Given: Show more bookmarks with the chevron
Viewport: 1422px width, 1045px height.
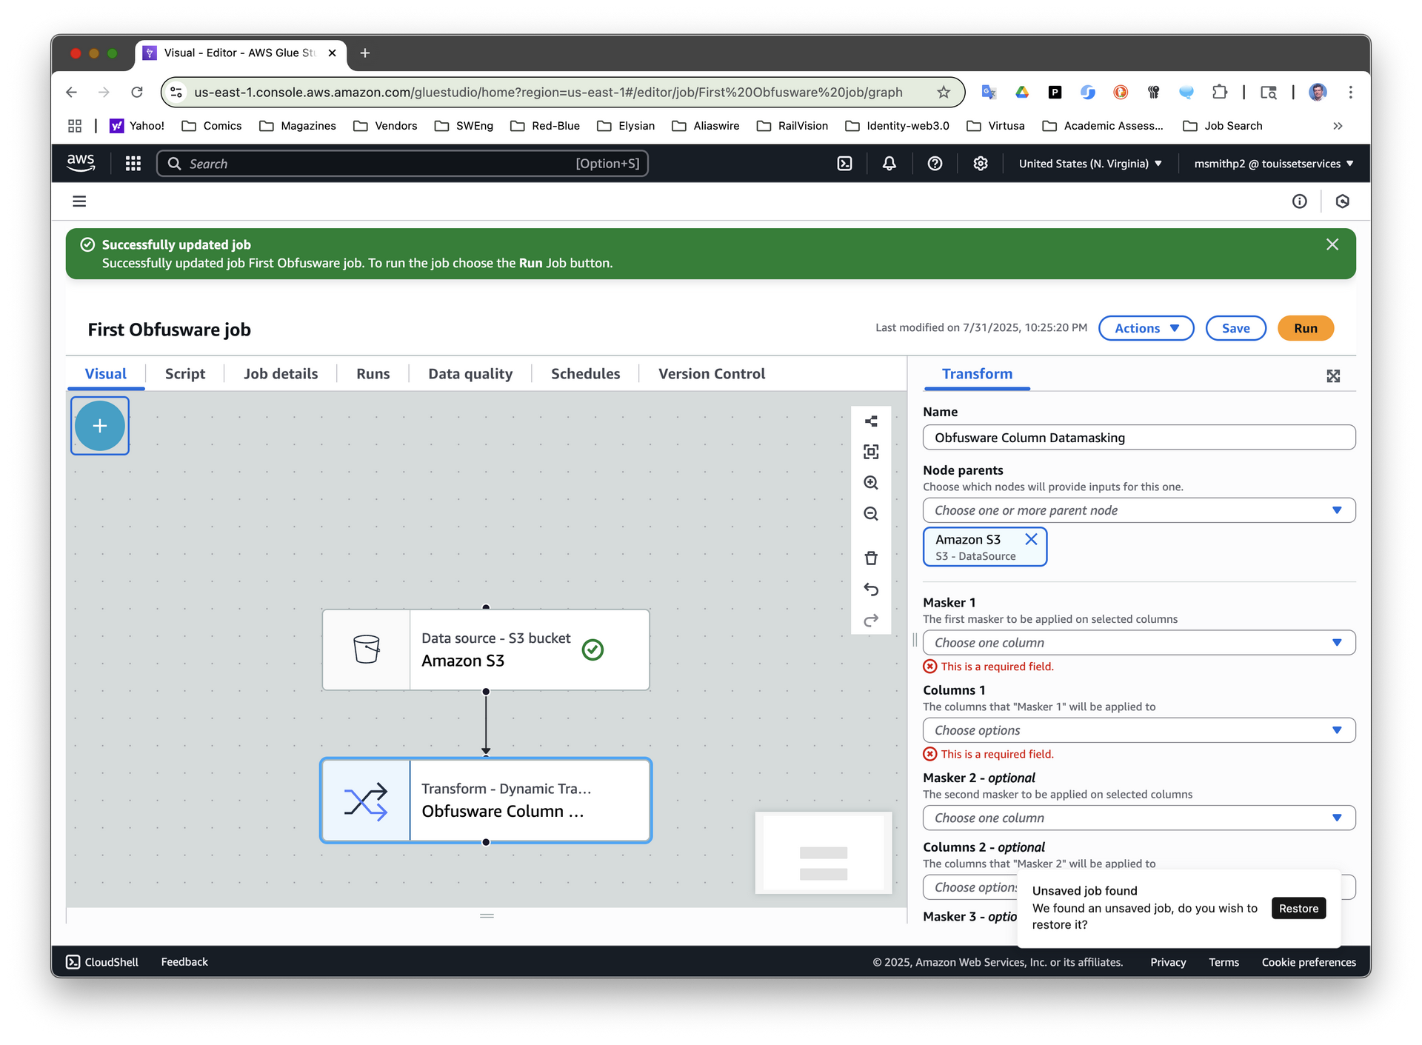Looking at the screenshot, I should pos(1338,126).
